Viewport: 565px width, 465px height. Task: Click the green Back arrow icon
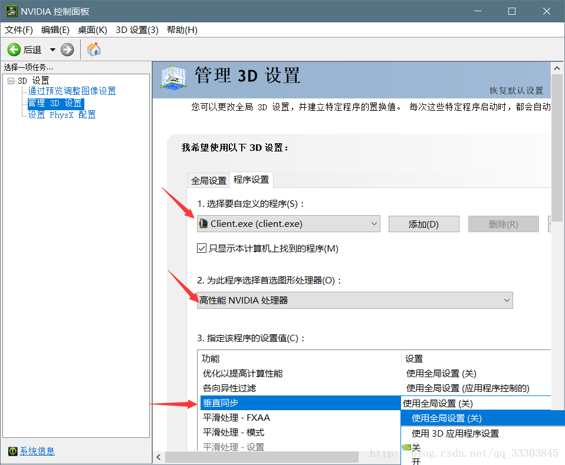14,50
